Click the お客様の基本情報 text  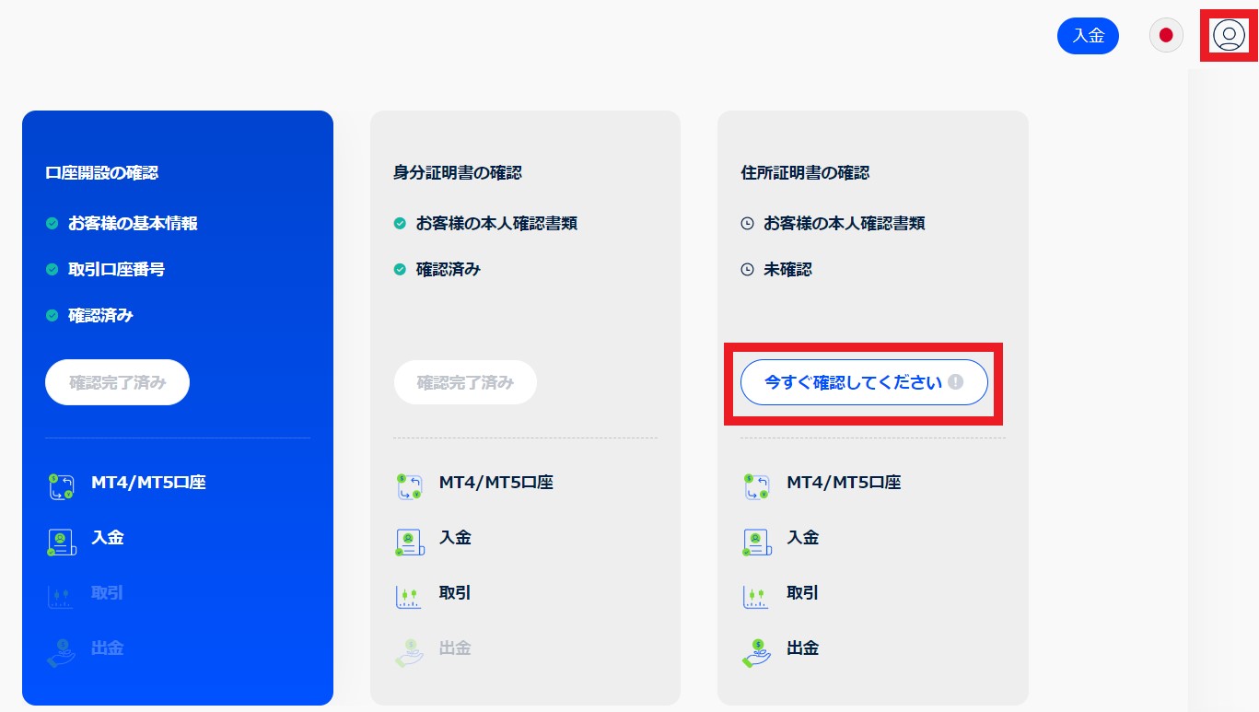point(133,223)
